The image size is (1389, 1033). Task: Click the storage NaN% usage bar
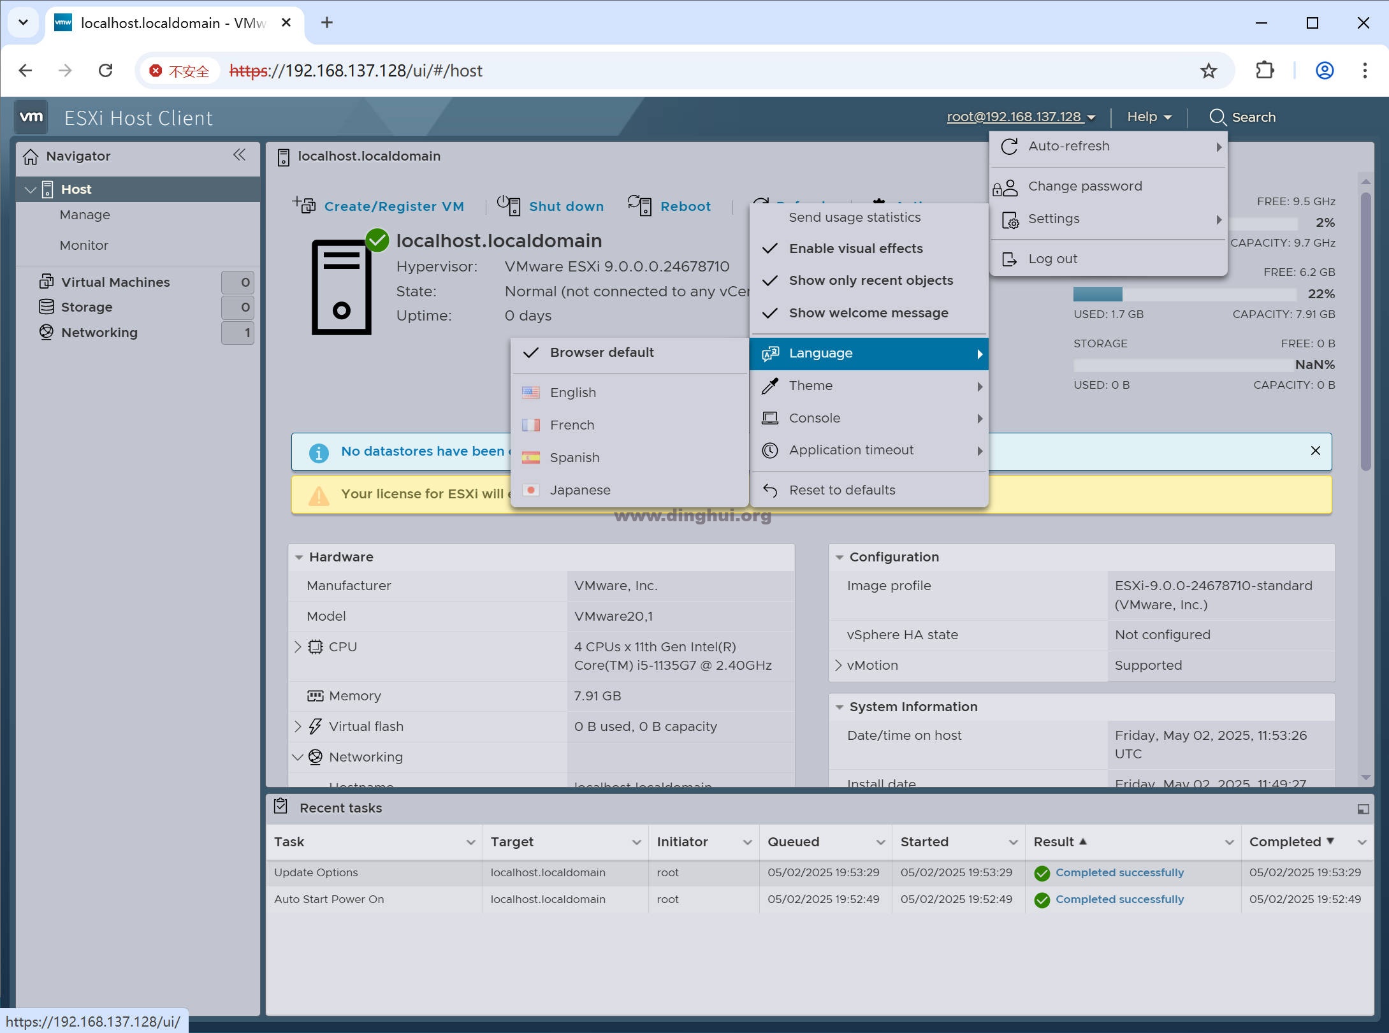pos(1184,365)
